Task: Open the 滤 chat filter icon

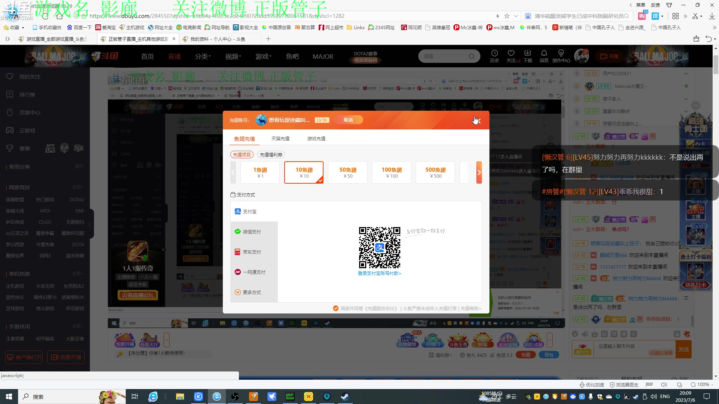Action: [677, 334]
